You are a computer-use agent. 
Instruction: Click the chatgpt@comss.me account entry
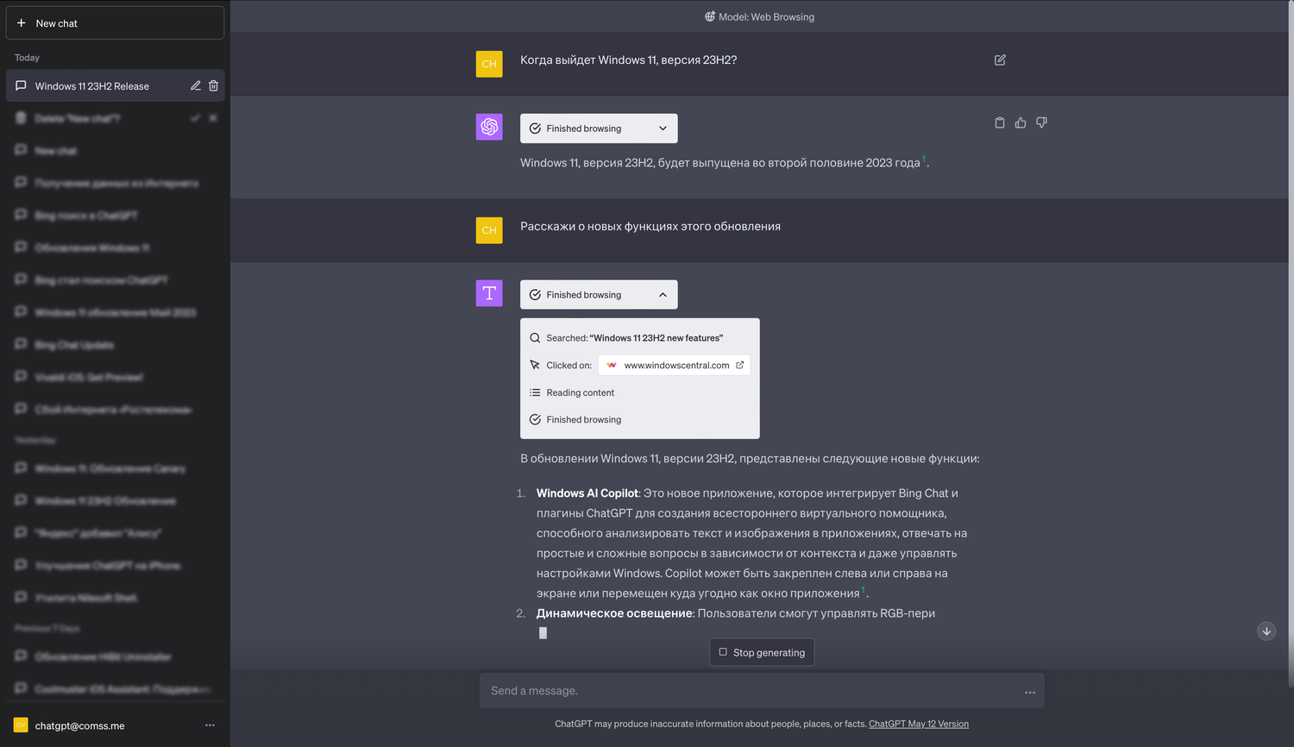(115, 725)
